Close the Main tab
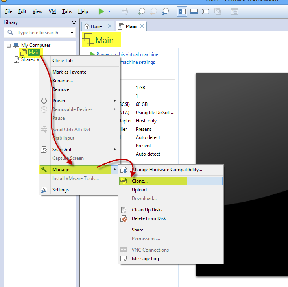Viewport: 288px width, 287px height. click(x=142, y=26)
